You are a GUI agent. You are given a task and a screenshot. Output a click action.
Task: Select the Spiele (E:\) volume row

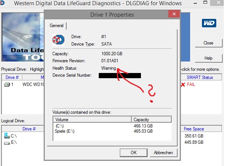coord(112,131)
